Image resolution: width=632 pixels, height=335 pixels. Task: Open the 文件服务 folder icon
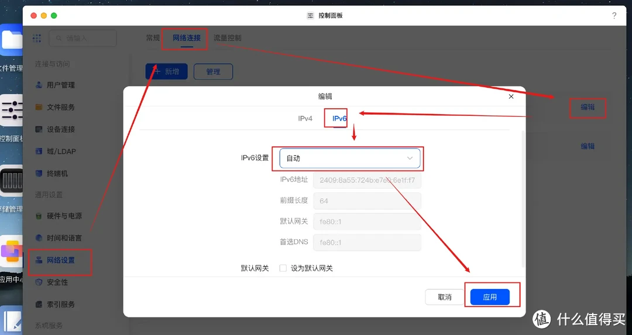click(39, 107)
